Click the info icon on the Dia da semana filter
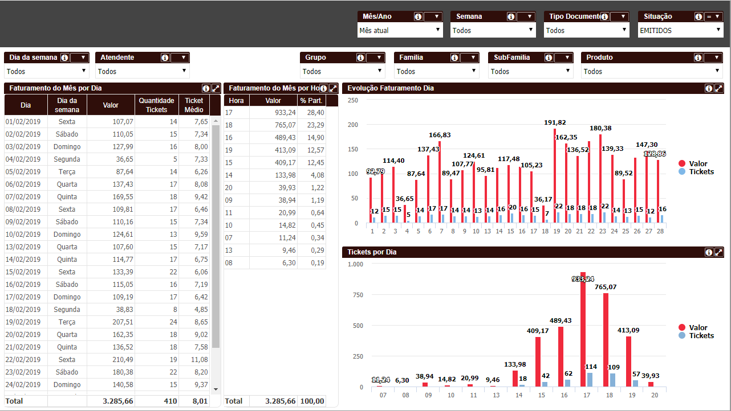Viewport: 731px width, 411px height. [x=64, y=57]
